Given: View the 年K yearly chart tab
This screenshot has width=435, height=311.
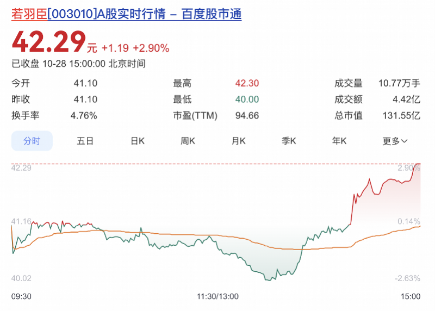Looking at the screenshot, I should 340,141.
